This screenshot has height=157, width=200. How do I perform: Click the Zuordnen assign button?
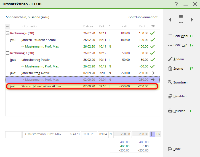[177, 82]
